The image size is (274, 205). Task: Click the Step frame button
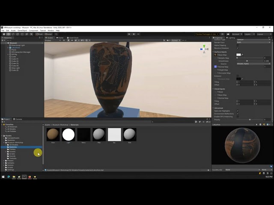138,34
